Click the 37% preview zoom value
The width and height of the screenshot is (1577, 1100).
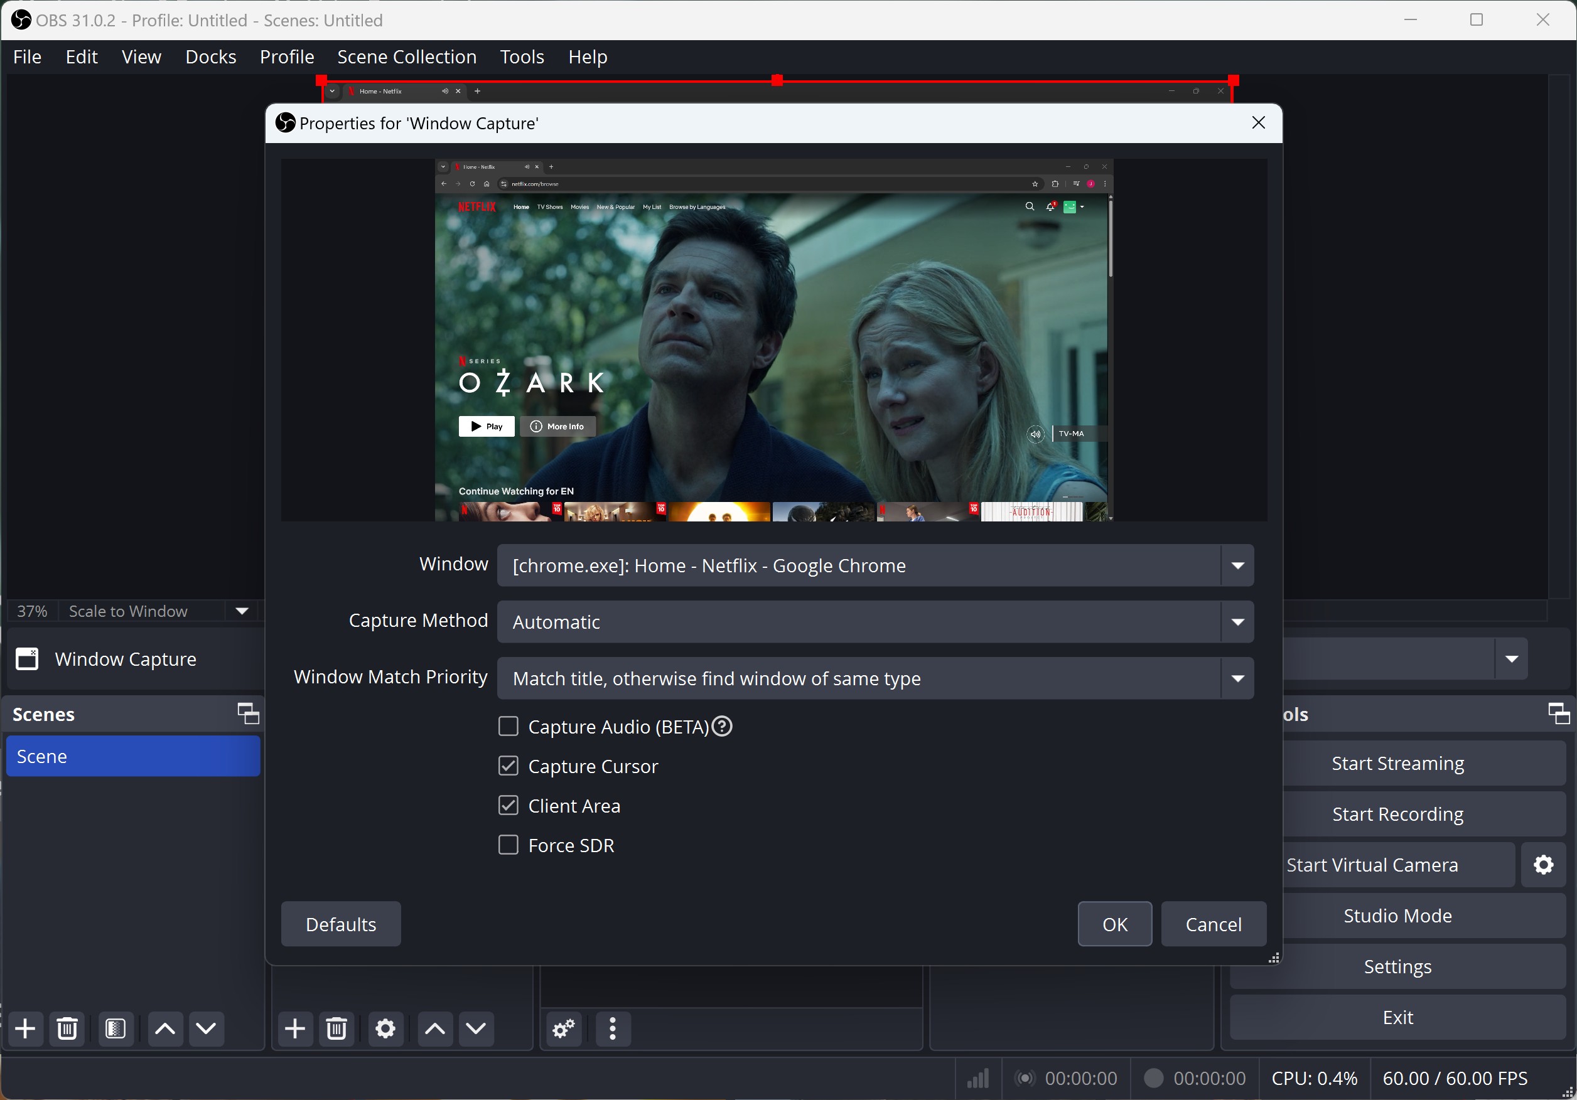tap(32, 611)
